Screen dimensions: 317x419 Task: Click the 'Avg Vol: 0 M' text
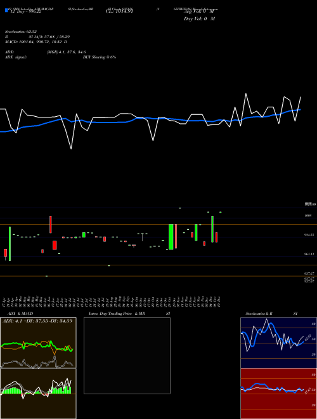(x=198, y=11)
